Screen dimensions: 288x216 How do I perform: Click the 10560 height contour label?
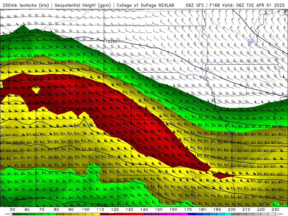(x=16, y=143)
